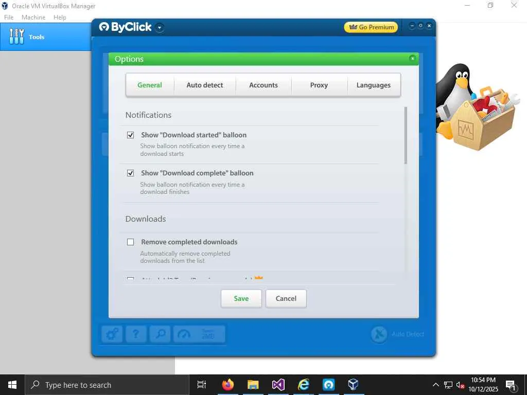Open the clock and date flyout
The width and height of the screenshot is (527, 395).
483,385
